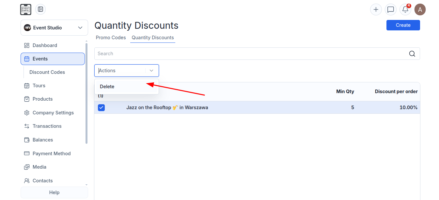Open the user avatar menu
Screen dimensions: 439x200
(x=420, y=9)
